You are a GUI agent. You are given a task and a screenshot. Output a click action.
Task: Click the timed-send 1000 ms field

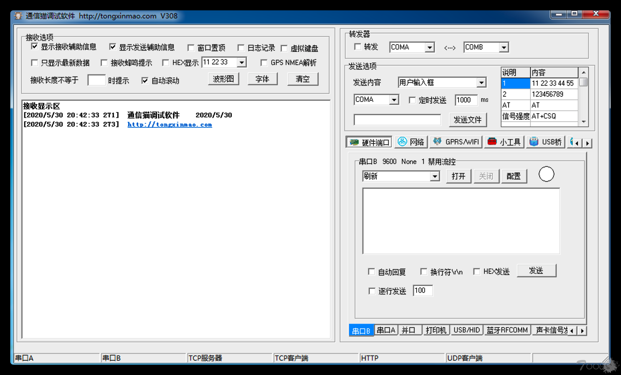tap(466, 100)
